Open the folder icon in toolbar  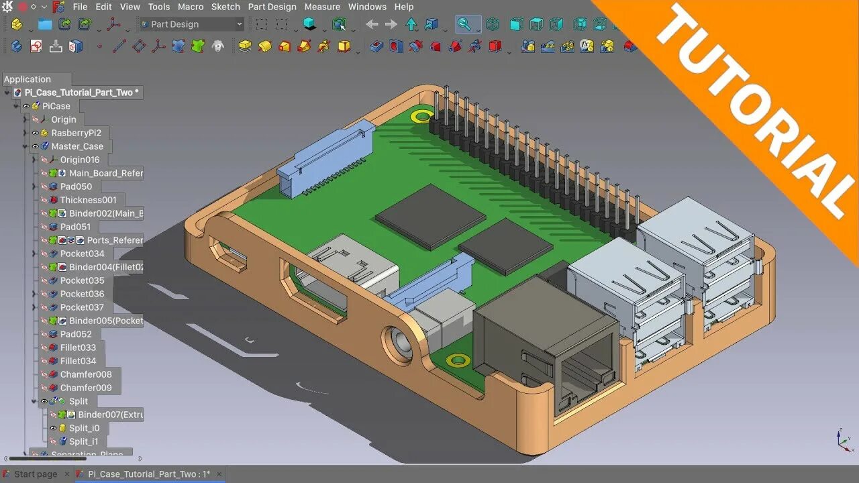(45, 24)
